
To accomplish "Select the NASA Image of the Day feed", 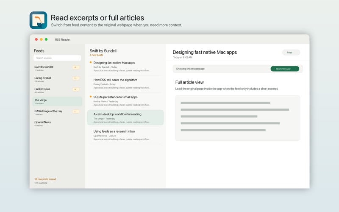I will pyautogui.click(x=57, y=112).
